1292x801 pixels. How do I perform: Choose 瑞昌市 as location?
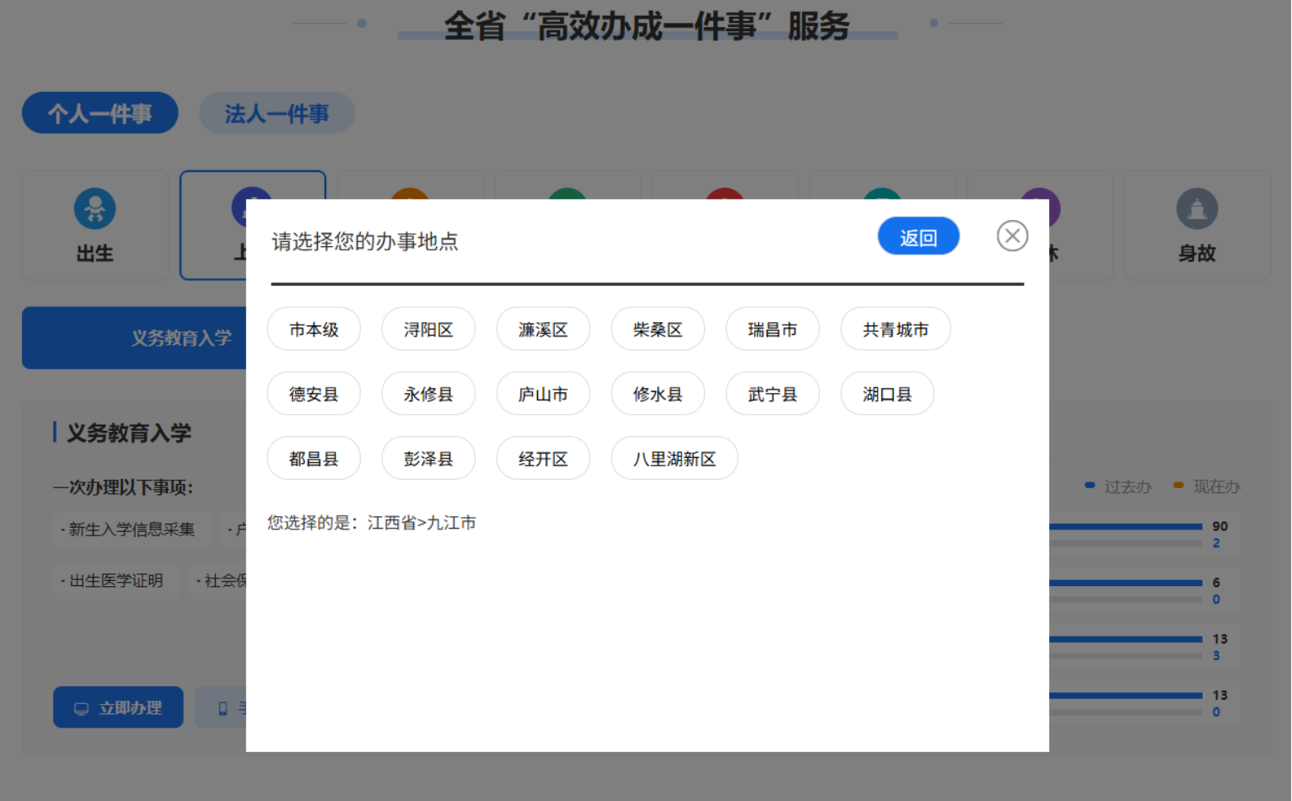tap(773, 330)
